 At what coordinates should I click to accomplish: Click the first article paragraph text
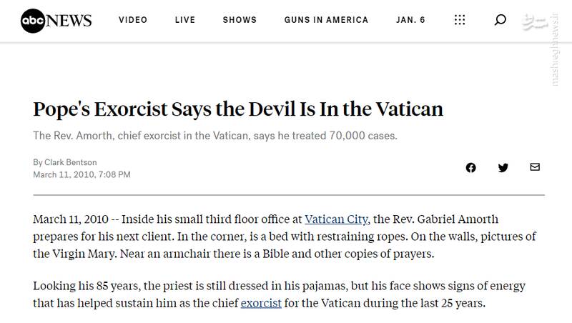[285, 237]
